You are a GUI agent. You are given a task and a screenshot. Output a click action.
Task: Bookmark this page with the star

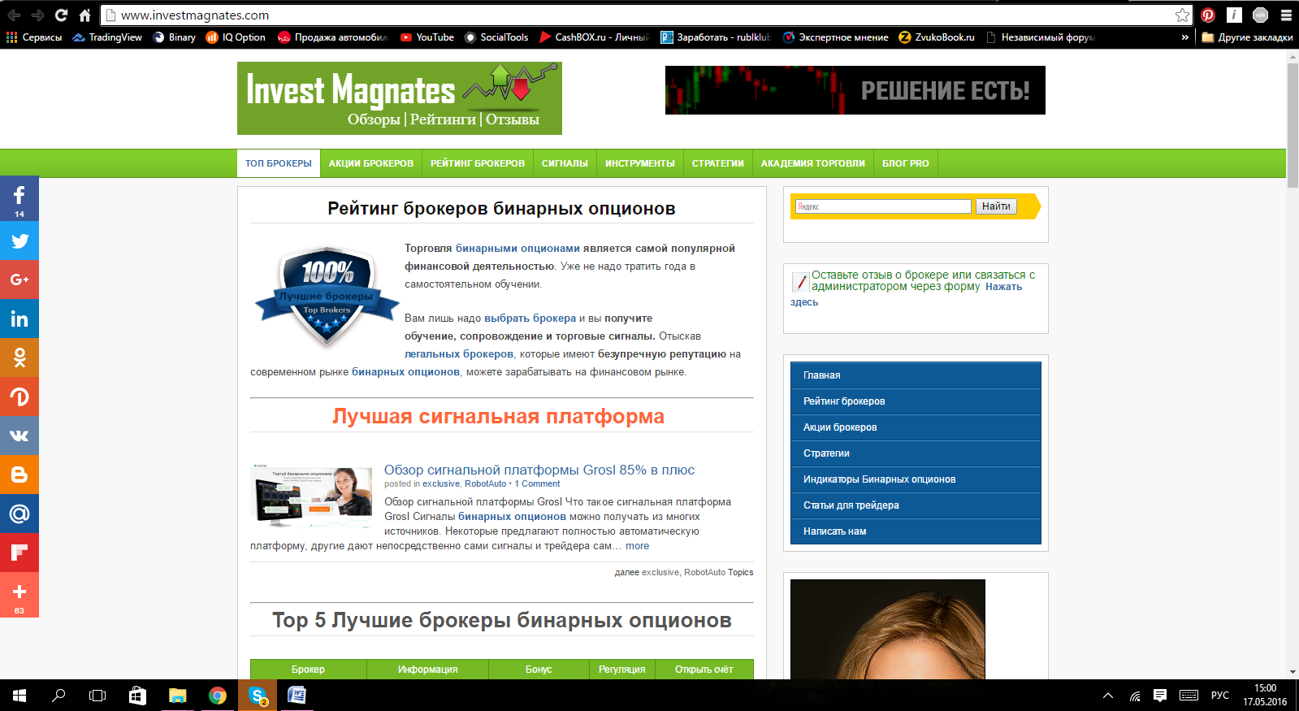(1182, 15)
